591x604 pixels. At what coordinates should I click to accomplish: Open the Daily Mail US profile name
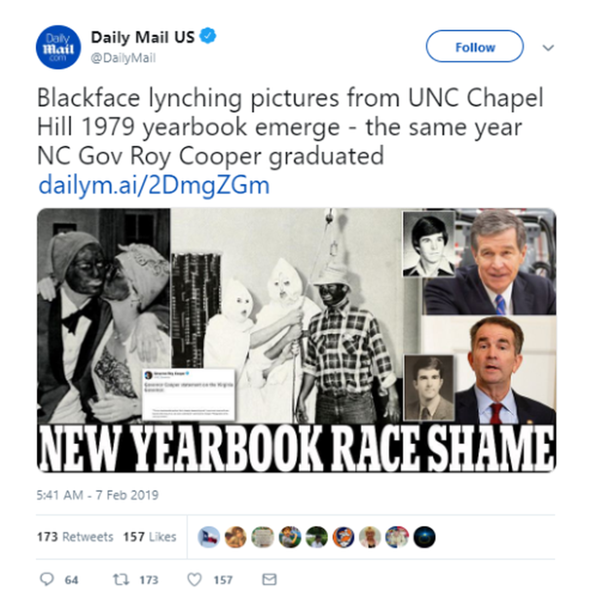[143, 37]
